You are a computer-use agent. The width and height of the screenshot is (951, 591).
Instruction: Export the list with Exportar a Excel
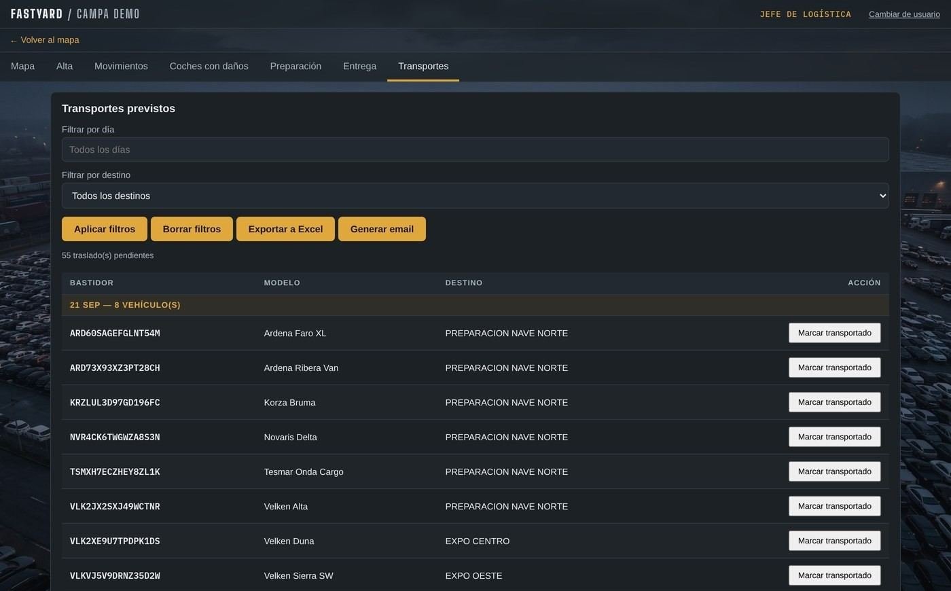285,229
